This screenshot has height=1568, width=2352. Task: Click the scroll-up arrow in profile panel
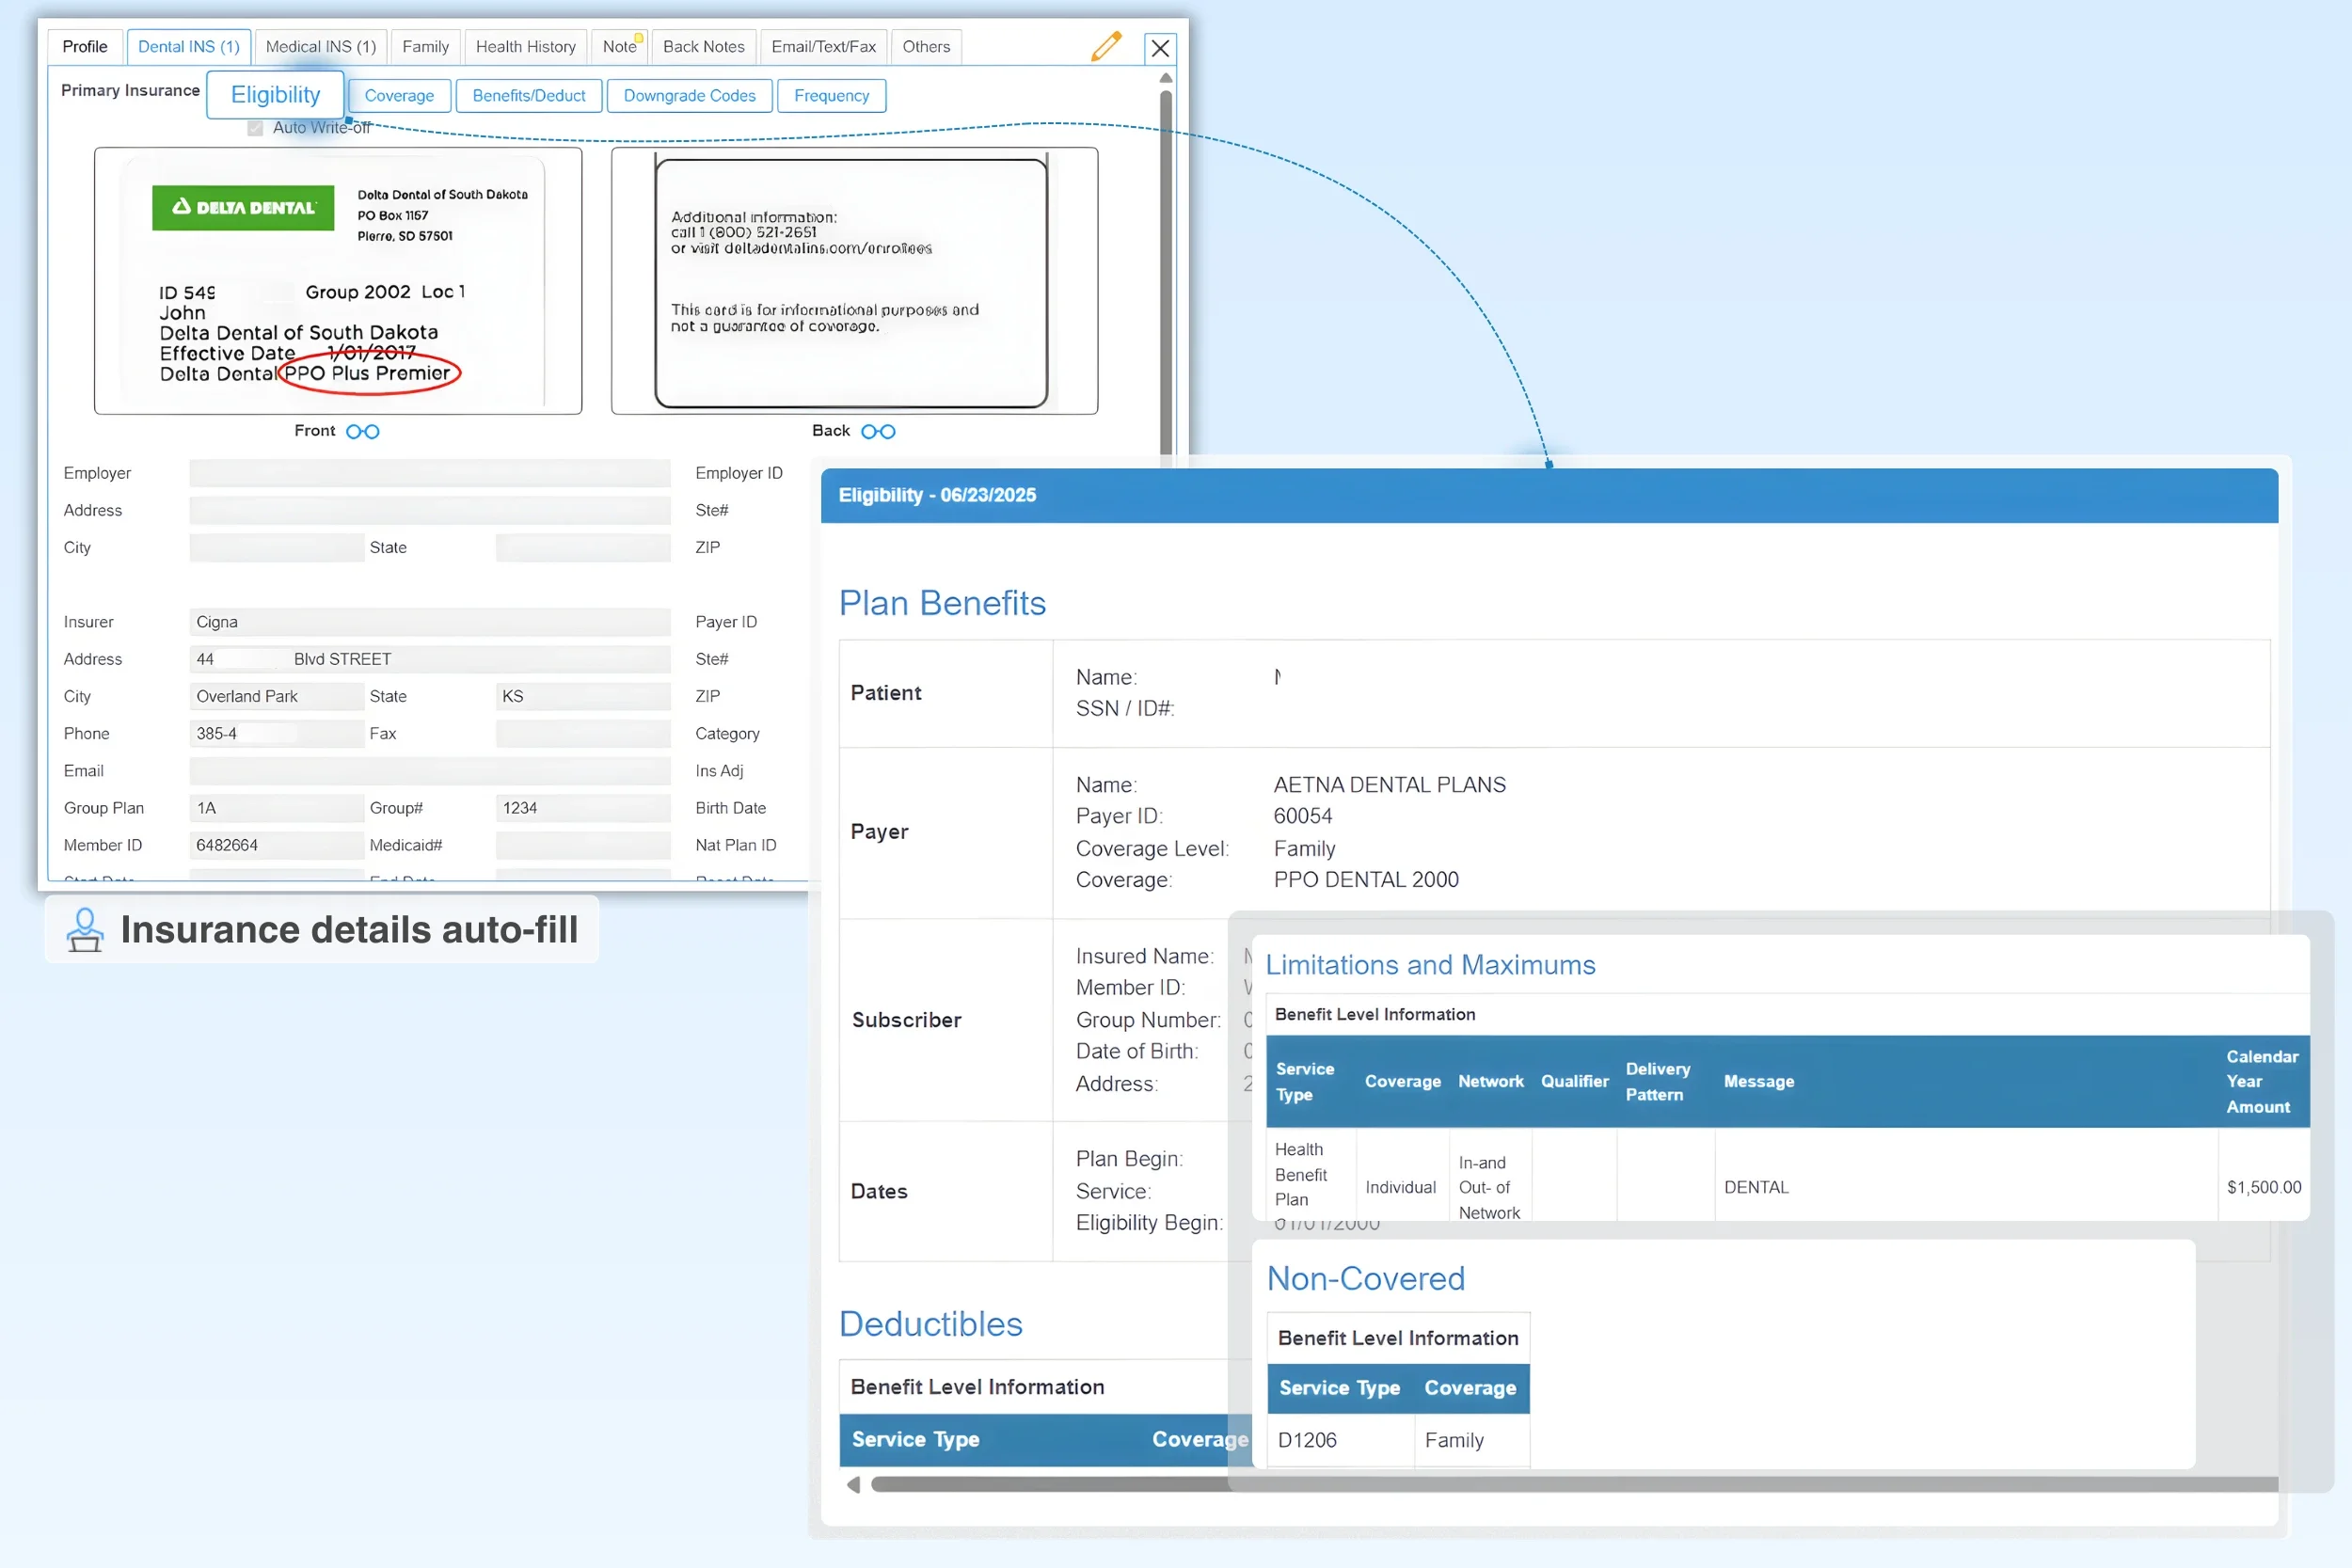click(1165, 78)
